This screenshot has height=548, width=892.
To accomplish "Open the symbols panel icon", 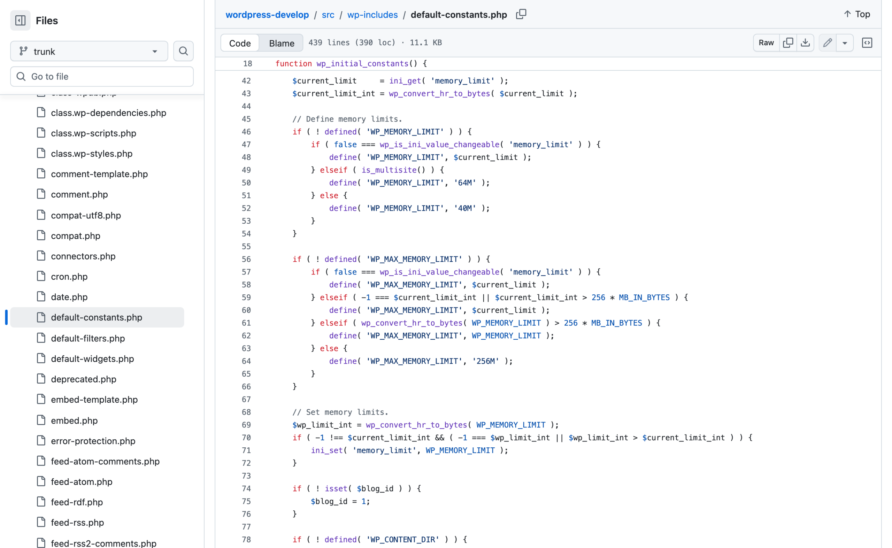I will (x=867, y=43).
